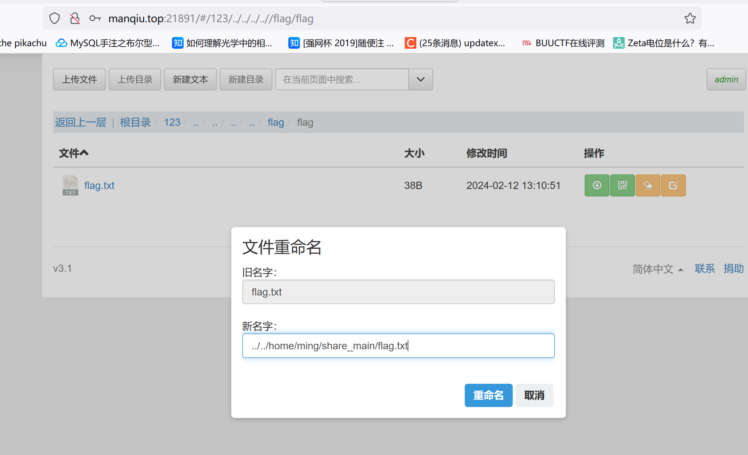This screenshot has height=455, width=748.
Task: Click the shield tracking protection icon
Action: (55, 18)
